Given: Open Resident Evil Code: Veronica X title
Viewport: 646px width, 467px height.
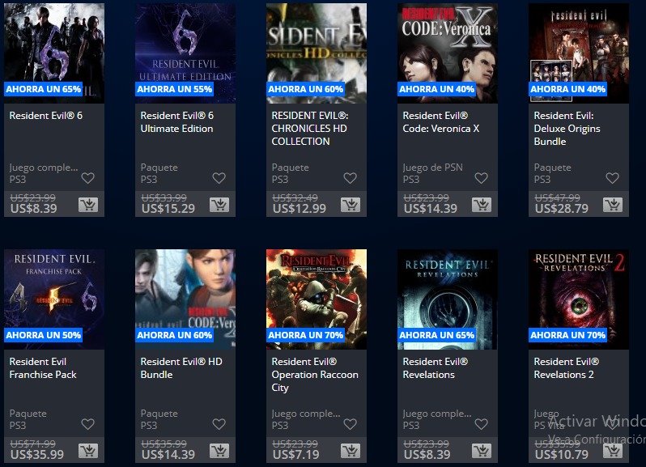Looking at the screenshot, I should [441, 122].
